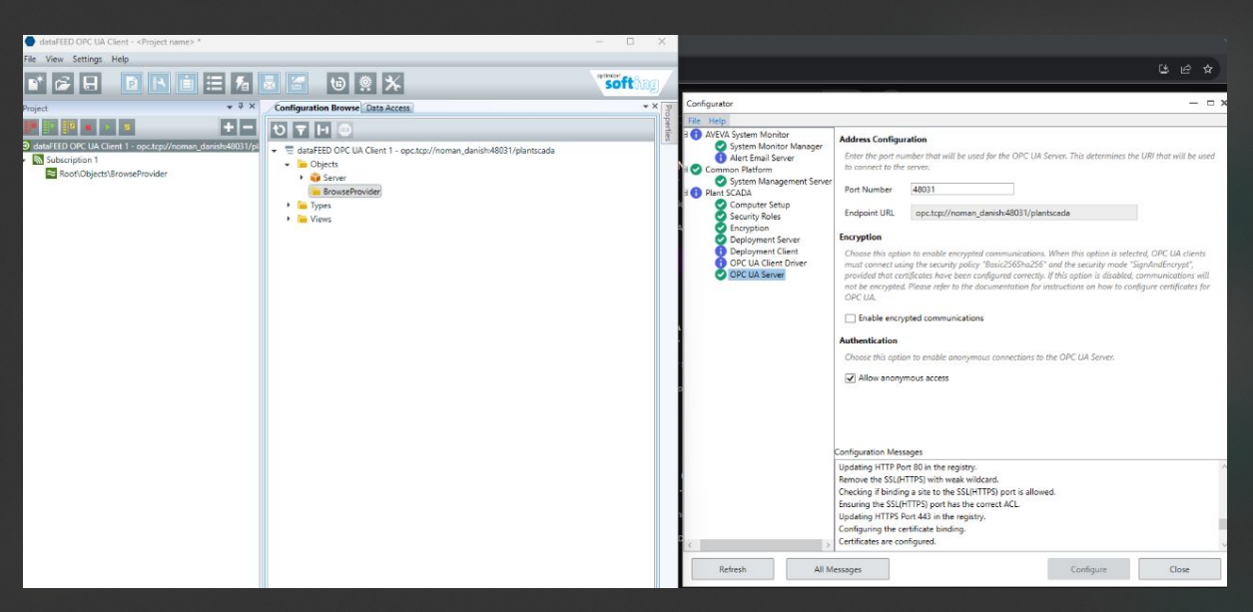This screenshot has height=612, width=1253.
Task: Enable encrypted communications checkbox
Action: point(850,318)
